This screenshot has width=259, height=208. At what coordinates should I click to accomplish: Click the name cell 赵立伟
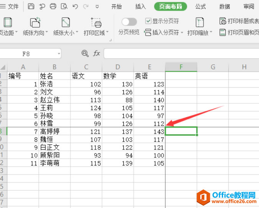point(54,100)
